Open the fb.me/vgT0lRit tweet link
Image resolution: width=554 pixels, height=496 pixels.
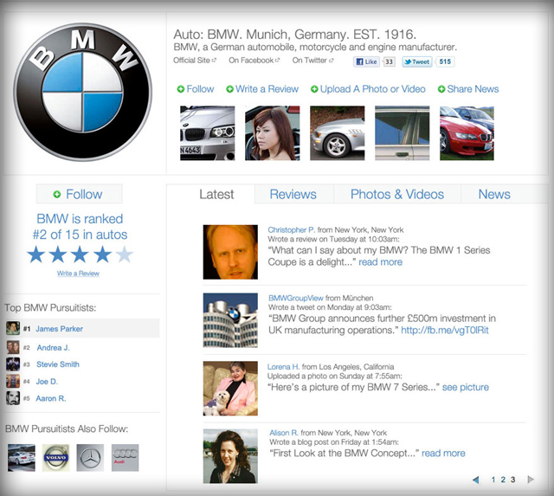pos(445,331)
